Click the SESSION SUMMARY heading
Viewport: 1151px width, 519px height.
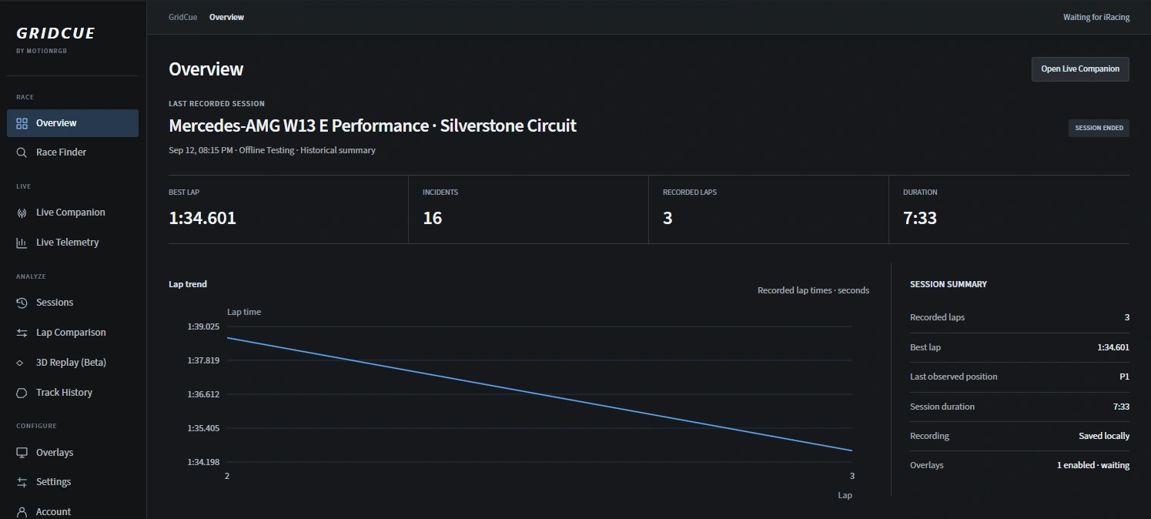[x=949, y=284]
